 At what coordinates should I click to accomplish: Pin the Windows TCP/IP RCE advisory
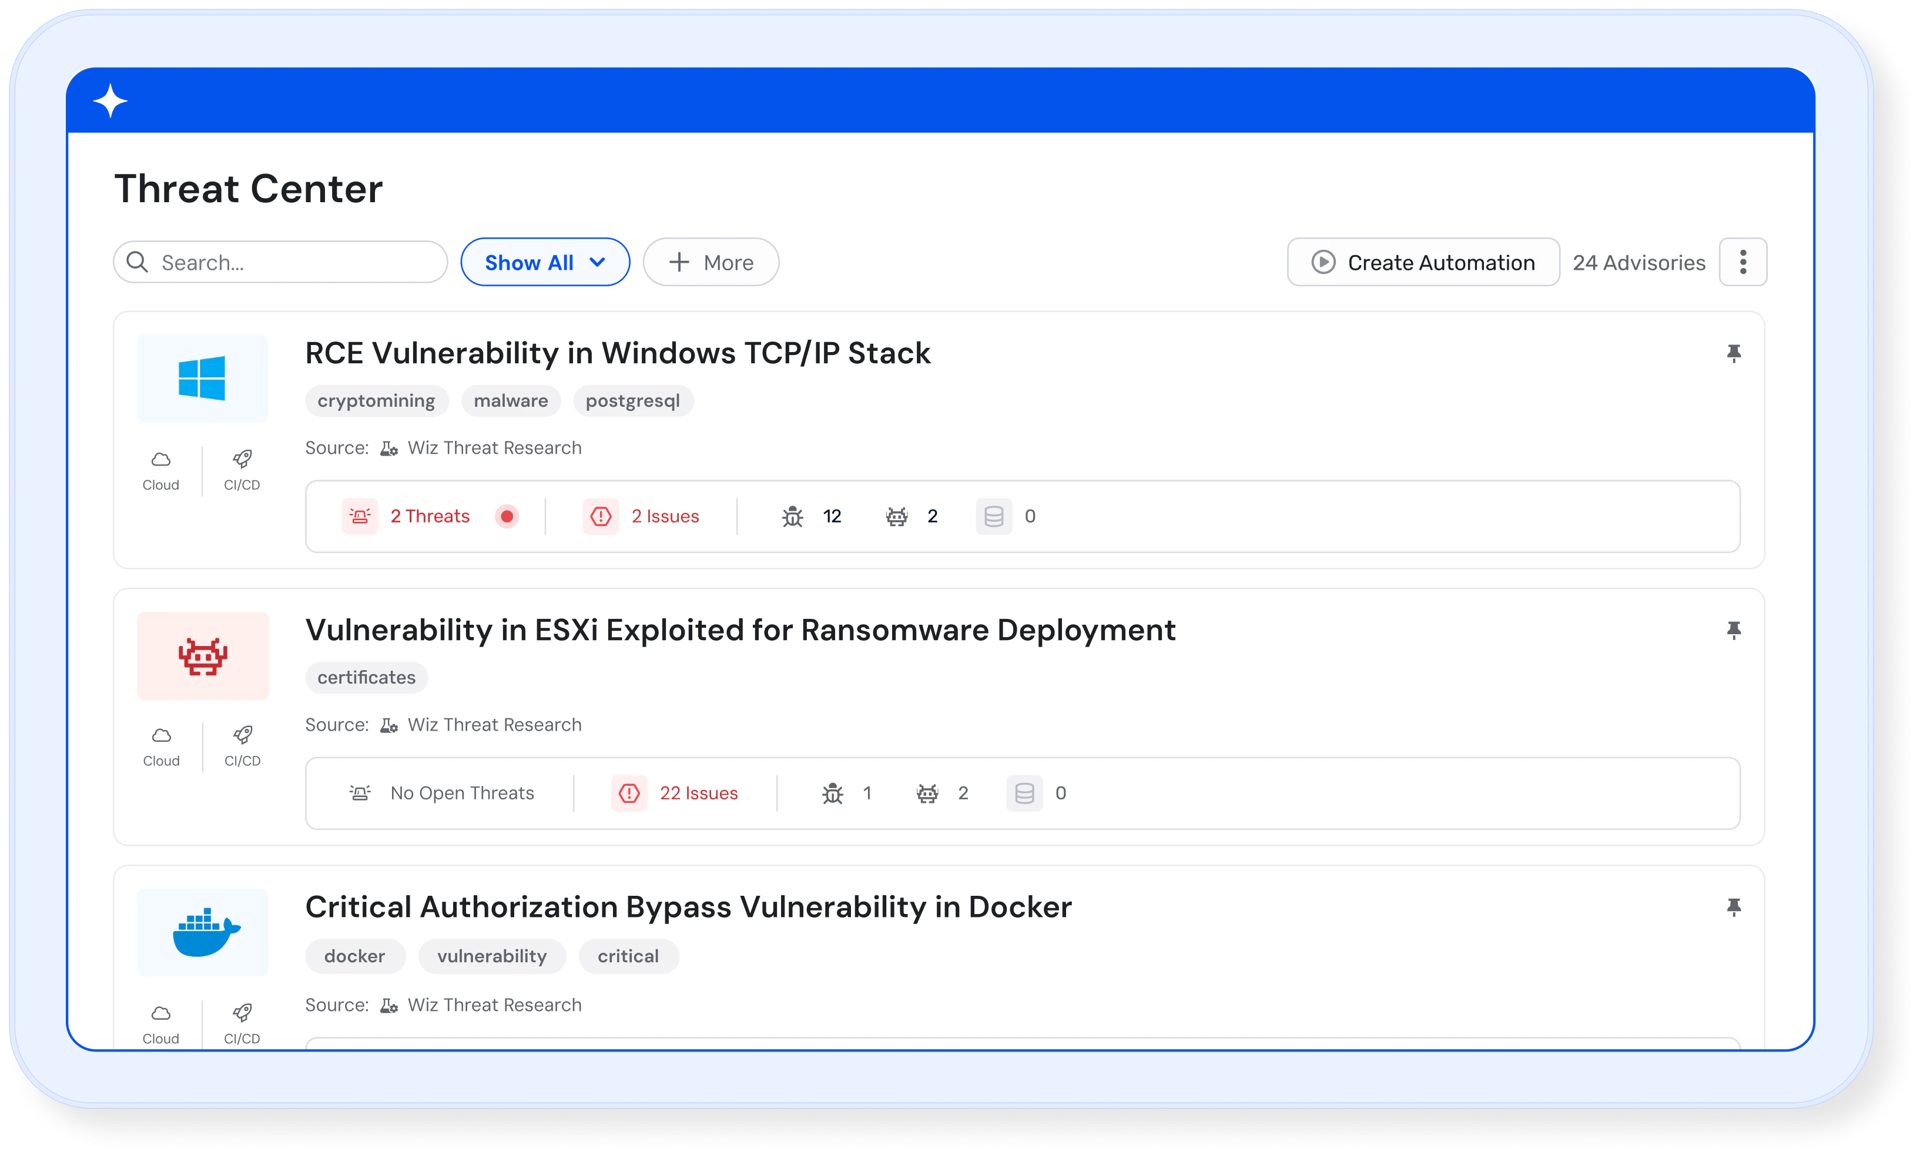coord(1733,353)
